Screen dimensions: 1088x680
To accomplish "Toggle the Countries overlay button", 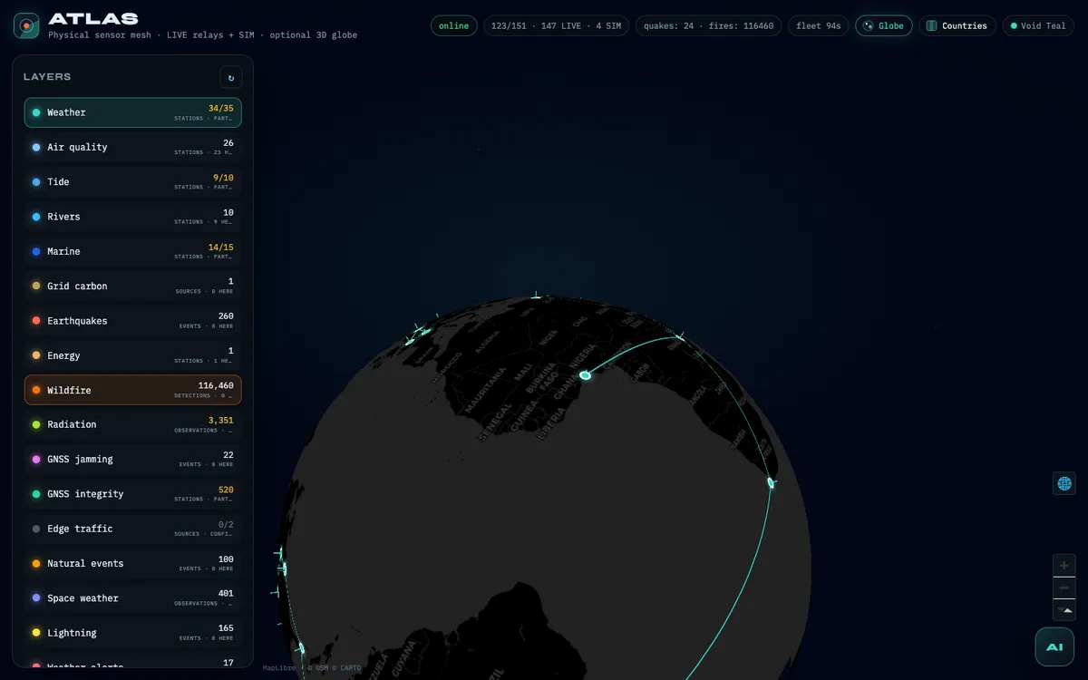I will tap(957, 25).
